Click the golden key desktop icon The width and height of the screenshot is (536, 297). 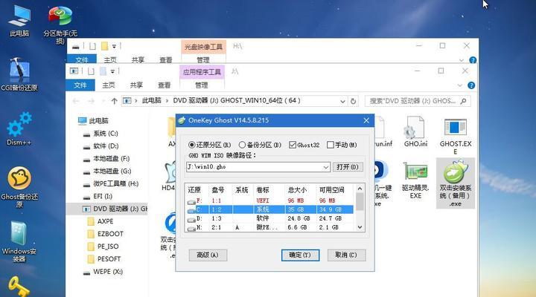[x=19, y=287]
